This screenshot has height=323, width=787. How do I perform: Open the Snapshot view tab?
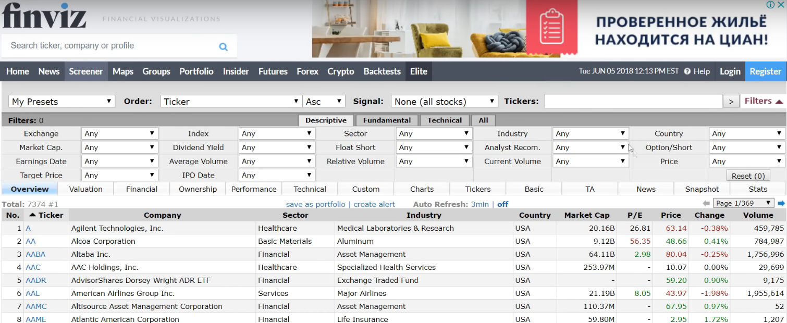point(702,189)
